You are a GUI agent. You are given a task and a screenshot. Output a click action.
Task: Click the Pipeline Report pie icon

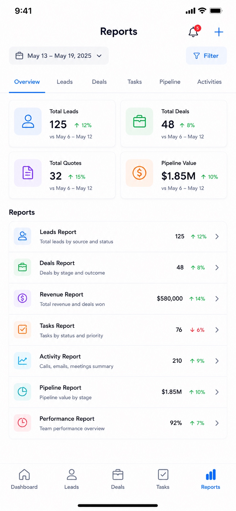pyautogui.click(x=22, y=392)
